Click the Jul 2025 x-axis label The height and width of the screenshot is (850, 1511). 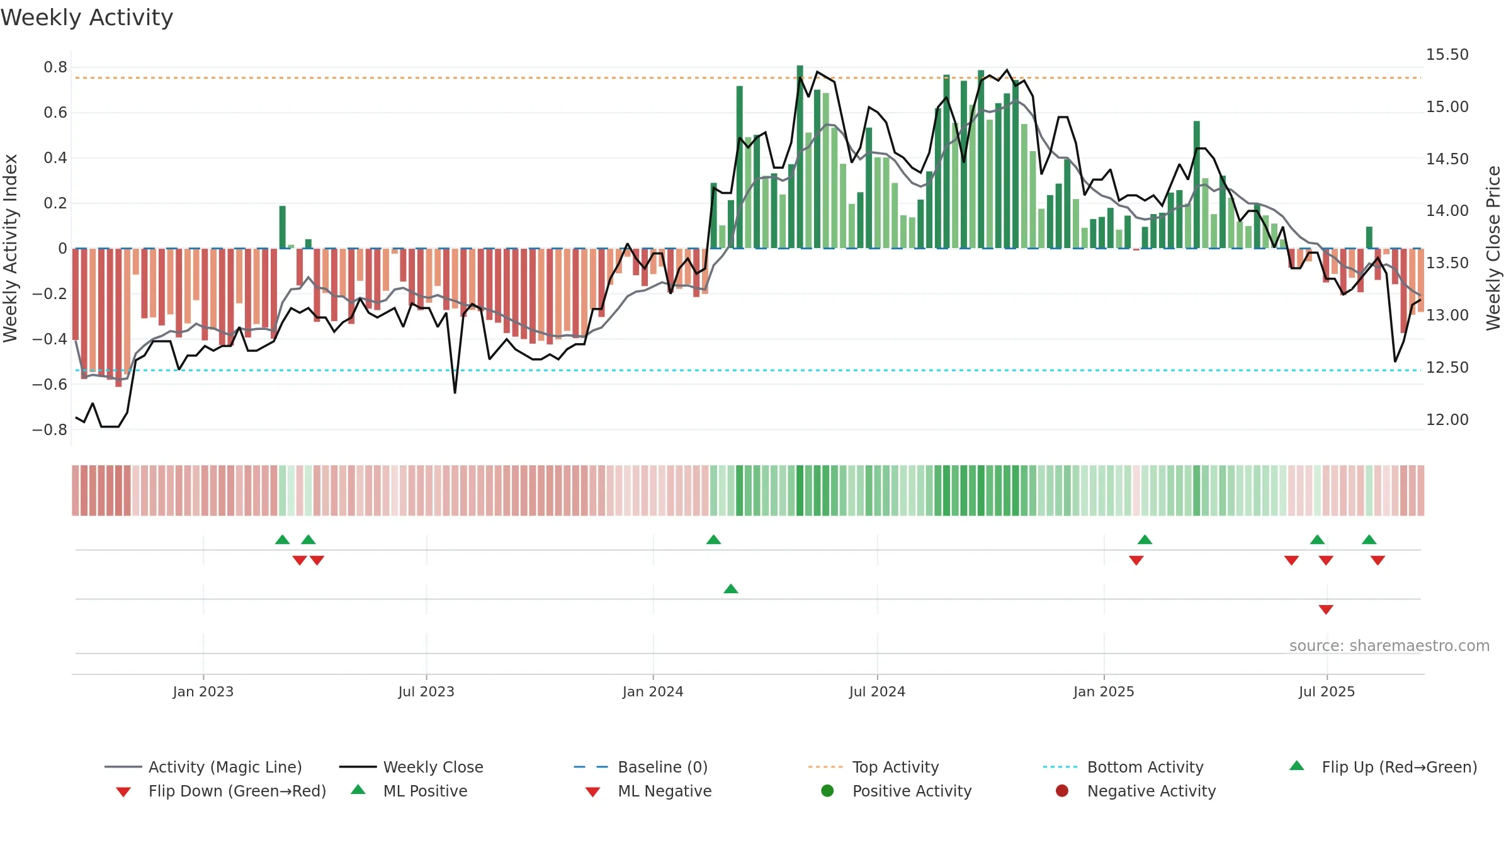tap(1327, 692)
